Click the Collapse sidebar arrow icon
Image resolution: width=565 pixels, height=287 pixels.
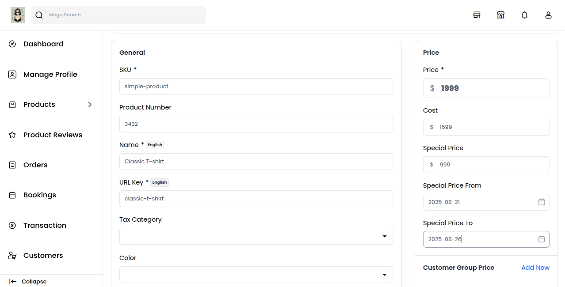coord(13,281)
